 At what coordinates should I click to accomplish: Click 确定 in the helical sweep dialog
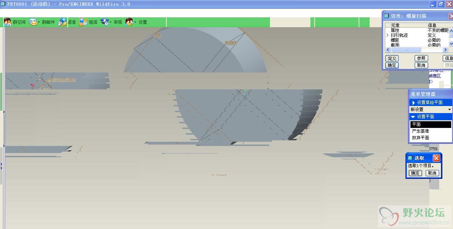click(x=392, y=65)
